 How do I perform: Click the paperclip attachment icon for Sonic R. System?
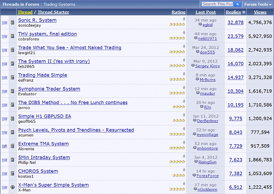tap(184, 19)
